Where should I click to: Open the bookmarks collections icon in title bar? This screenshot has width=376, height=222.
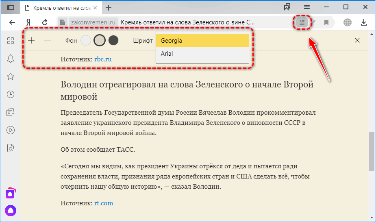[x=287, y=7]
